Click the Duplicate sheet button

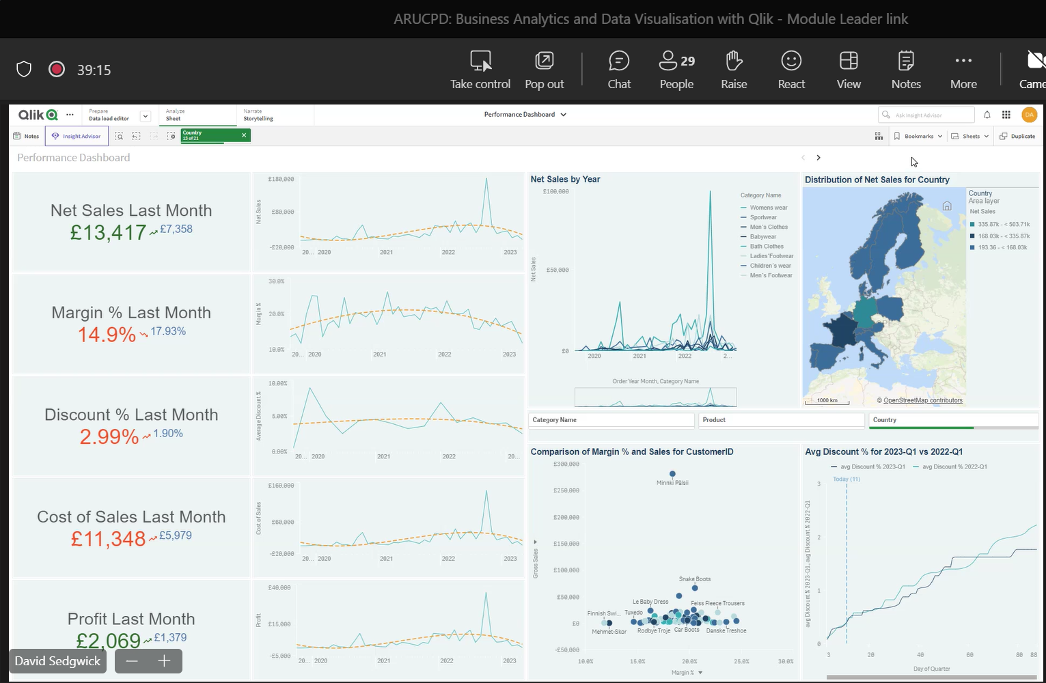coord(1017,136)
